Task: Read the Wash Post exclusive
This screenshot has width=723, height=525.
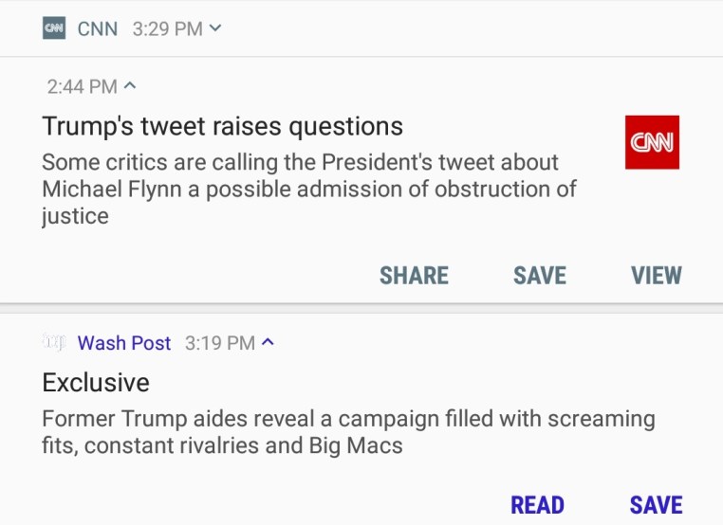Action: [537, 505]
